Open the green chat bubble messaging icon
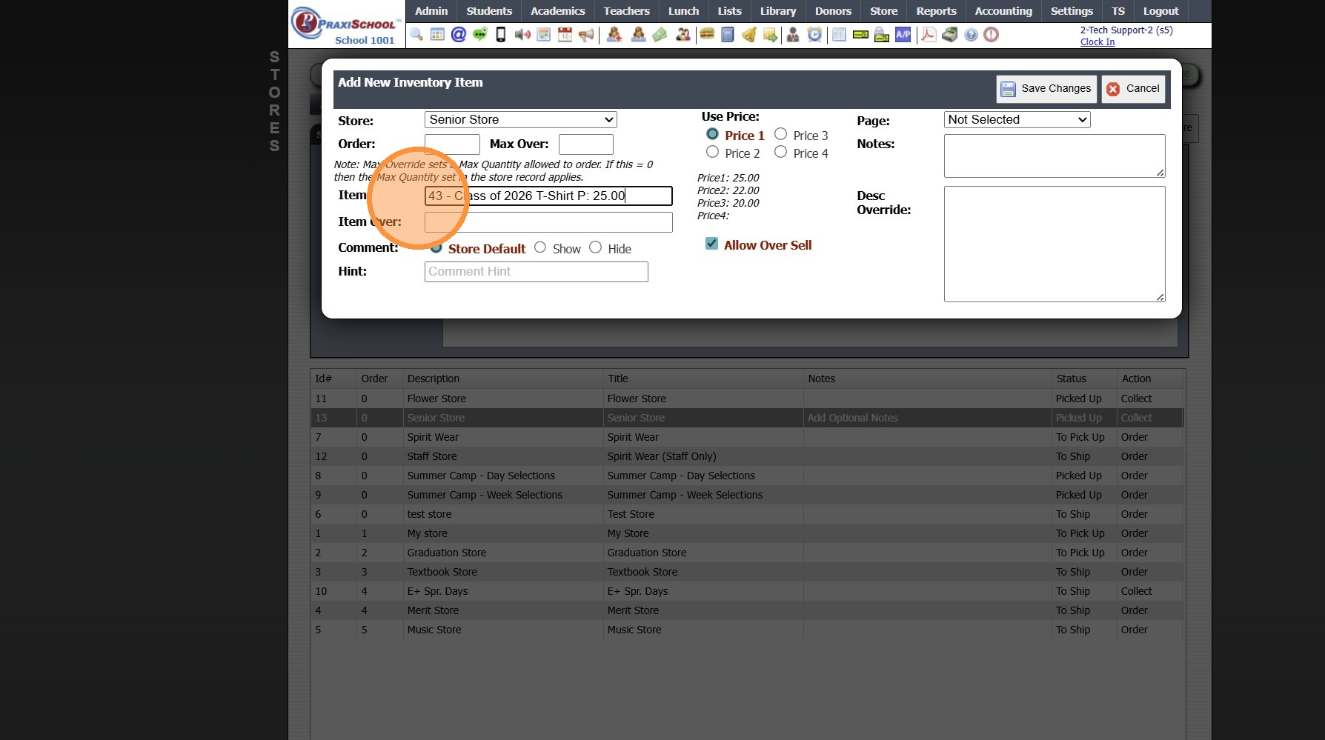 (x=480, y=35)
